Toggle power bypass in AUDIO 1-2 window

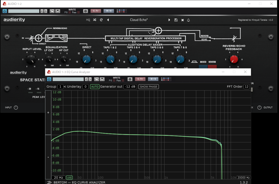click(x=5, y=11)
